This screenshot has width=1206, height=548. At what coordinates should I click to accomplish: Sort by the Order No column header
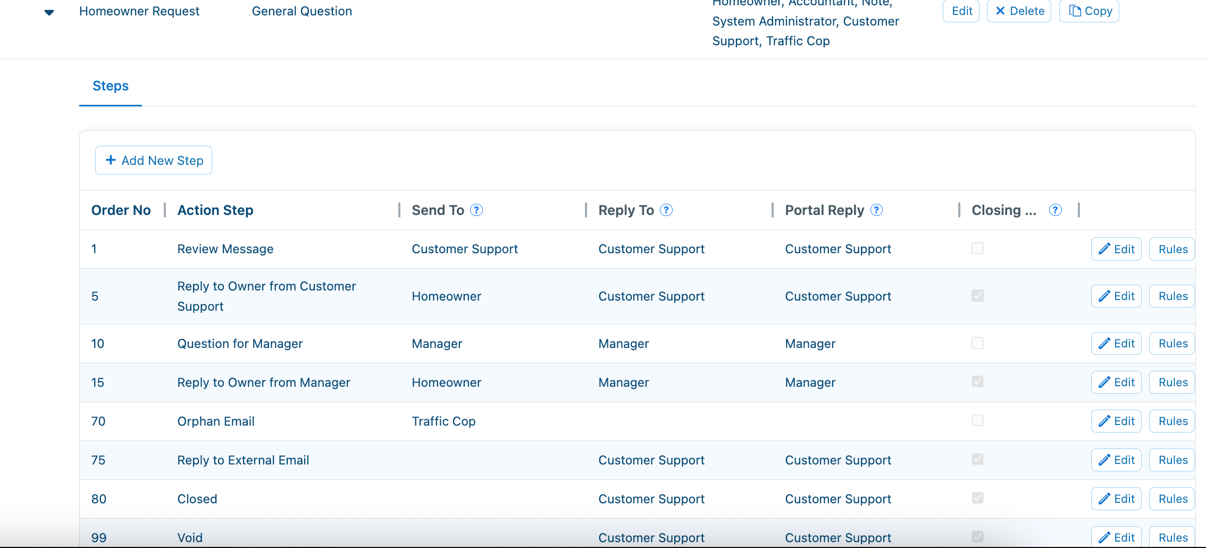[121, 210]
